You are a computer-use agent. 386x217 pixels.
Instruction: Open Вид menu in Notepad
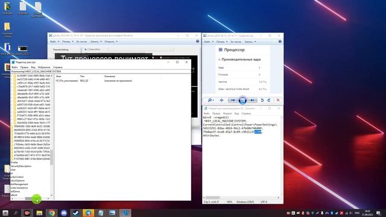[236, 113]
